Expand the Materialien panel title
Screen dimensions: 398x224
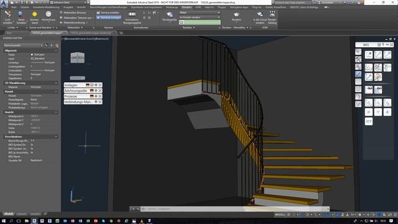pos(75,27)
